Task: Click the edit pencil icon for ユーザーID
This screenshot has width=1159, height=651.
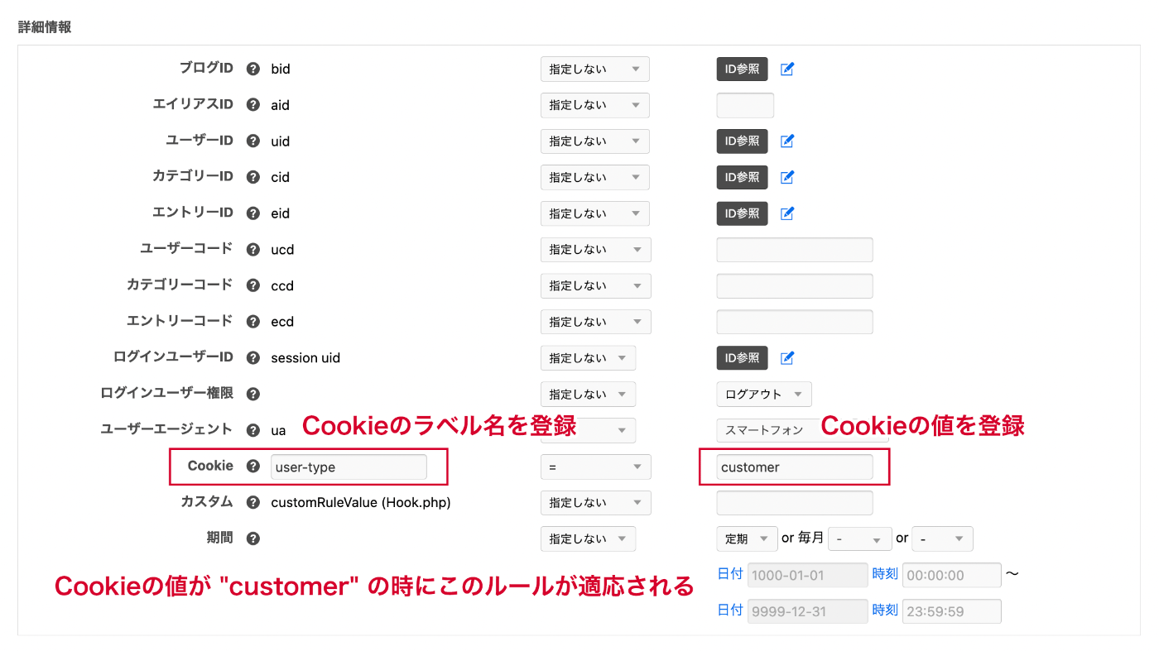Action: point(787,141)
